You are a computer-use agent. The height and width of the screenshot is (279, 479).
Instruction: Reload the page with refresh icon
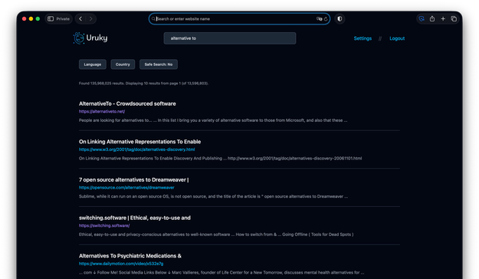pyautogui.click(x=326, y=18)
